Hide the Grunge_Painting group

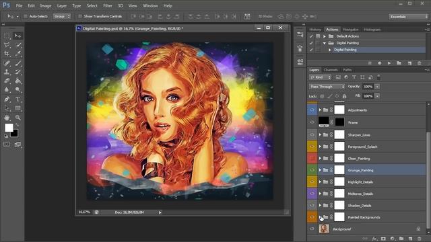click(312, 170)
